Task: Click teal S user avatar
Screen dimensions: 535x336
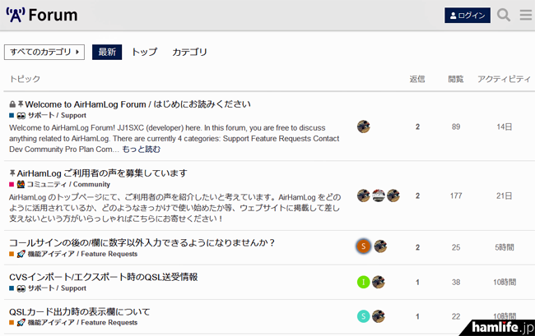Action: click(x=363, y=316)
